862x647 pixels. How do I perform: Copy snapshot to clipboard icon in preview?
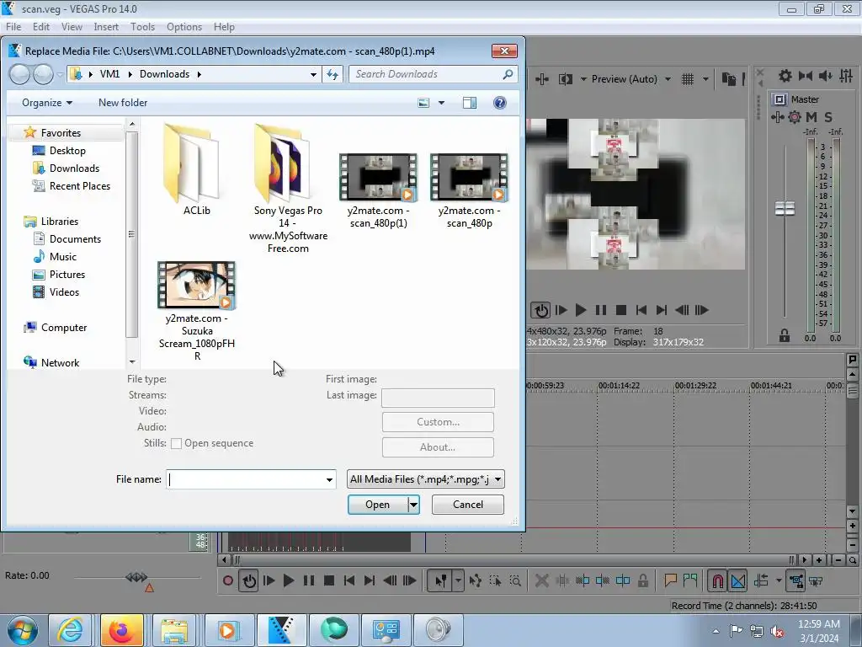729,79
